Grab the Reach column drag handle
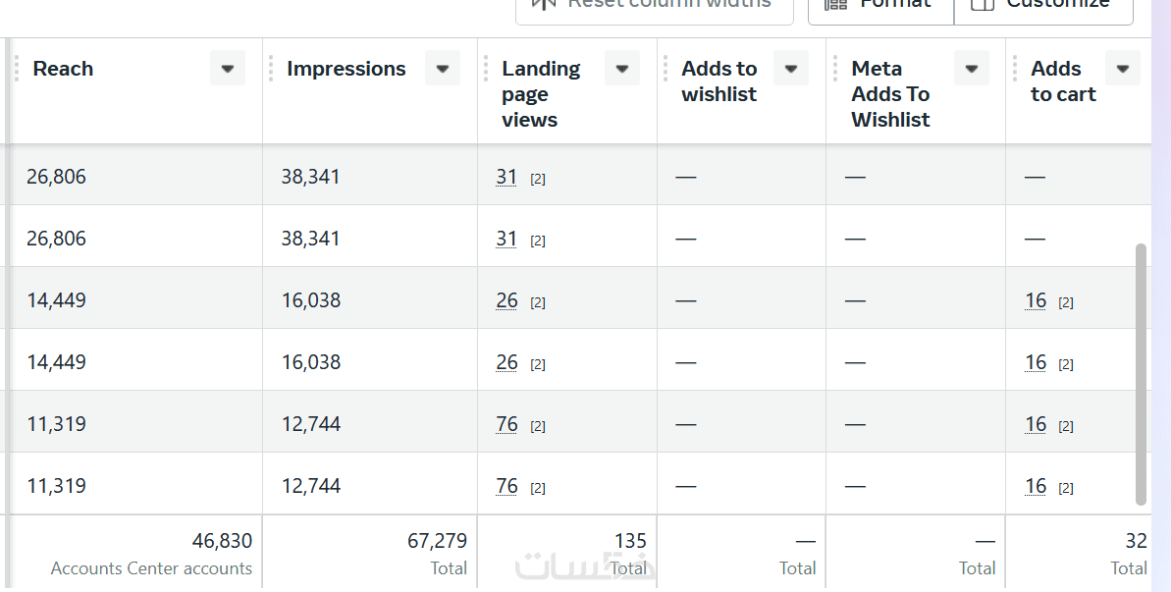1171x592 pixels. click(x=17, y=69)
